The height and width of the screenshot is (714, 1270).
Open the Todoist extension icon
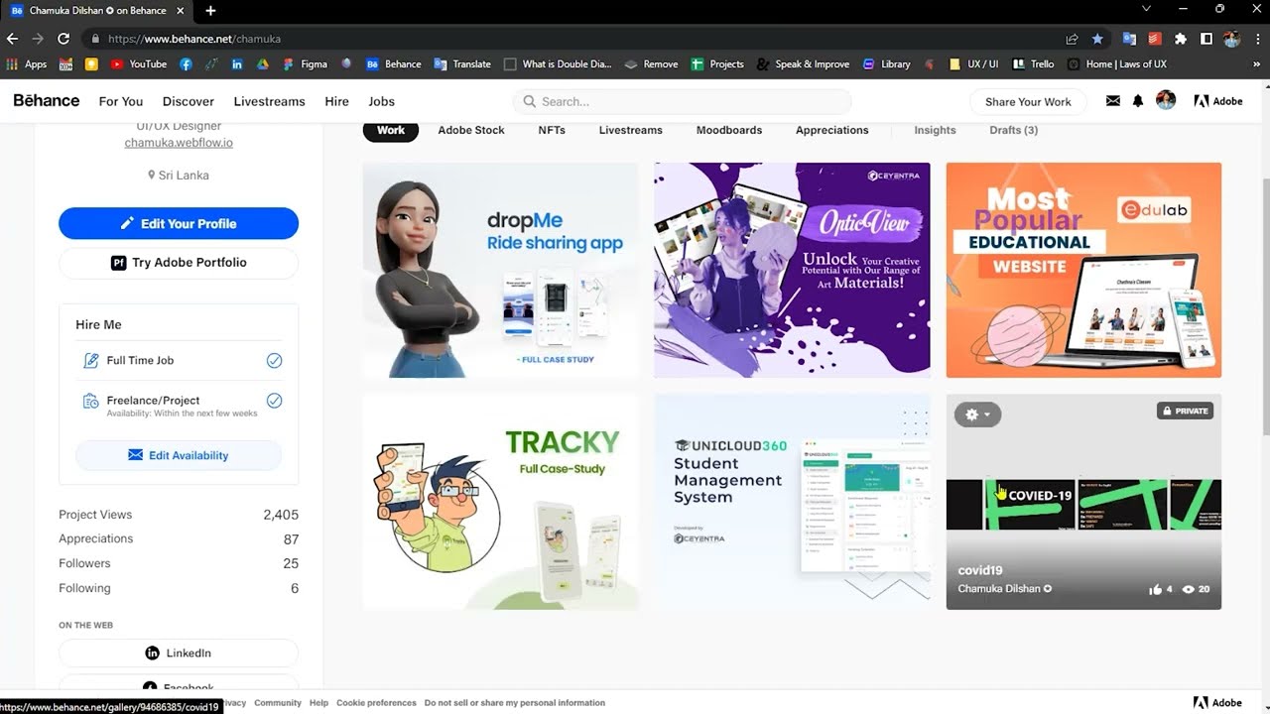tap(1155, 39)
